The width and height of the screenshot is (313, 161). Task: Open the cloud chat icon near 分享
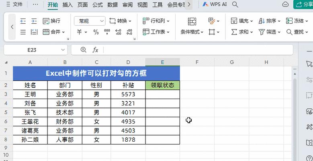[x=285, y=4]
